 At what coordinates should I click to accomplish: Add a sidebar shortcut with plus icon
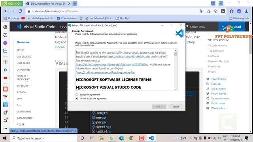[x=5, y=62]
